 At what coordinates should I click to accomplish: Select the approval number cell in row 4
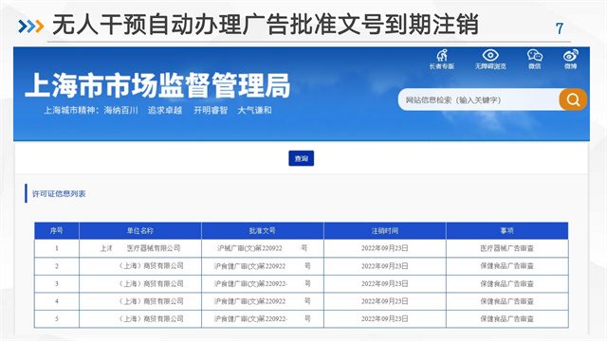pyautogui.click(x=263, y=301)
